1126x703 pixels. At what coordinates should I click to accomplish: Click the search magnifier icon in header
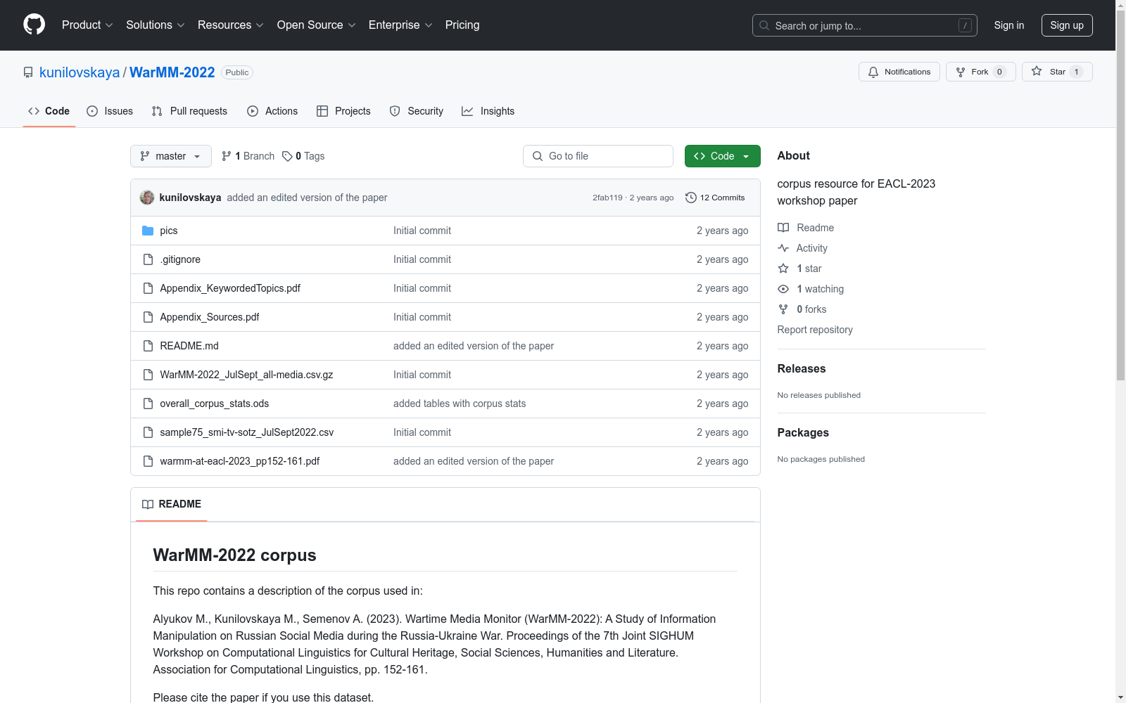coord(764,25)
